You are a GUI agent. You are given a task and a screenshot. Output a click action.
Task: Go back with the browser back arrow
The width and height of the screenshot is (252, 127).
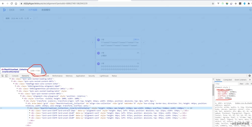(x=3, y=3)
